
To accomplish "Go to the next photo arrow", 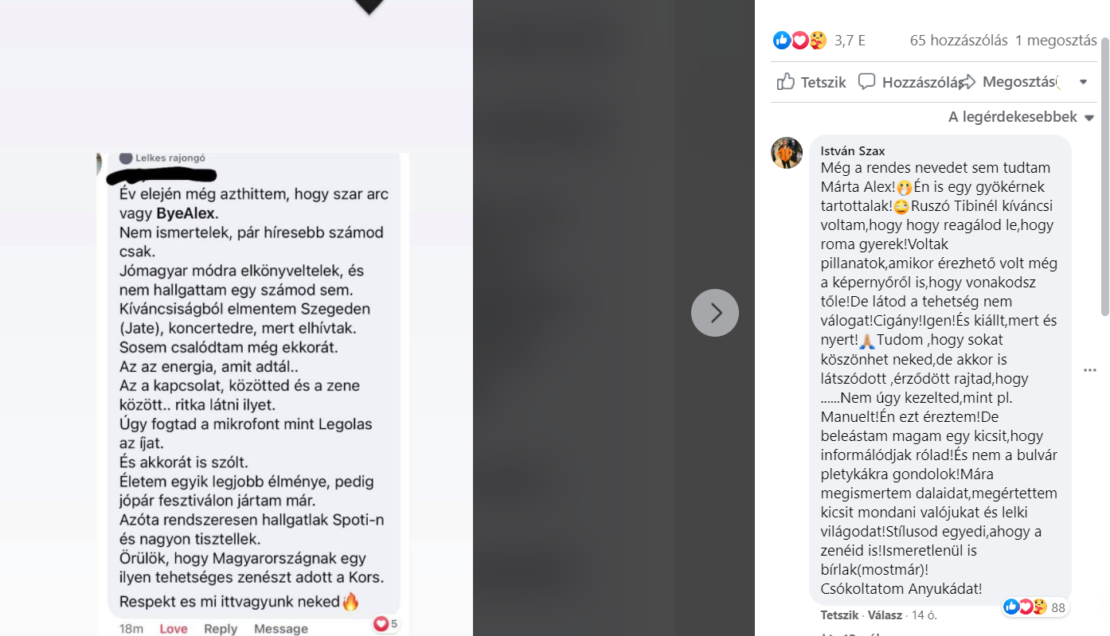I will (x=714, y=312).
